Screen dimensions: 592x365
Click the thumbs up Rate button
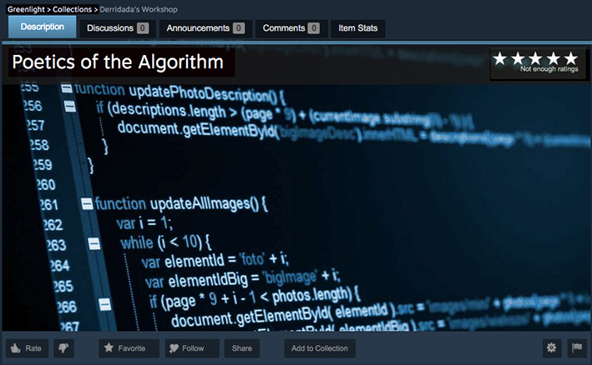pos(28,348)
